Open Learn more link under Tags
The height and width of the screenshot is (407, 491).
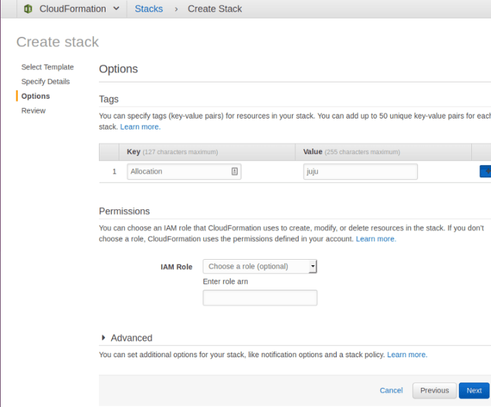140,127
